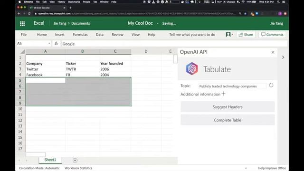Image resolution: width=304 pixels, height=171 pixels.
Task: Click the Year founded header cell
Action: pos(115,64)
